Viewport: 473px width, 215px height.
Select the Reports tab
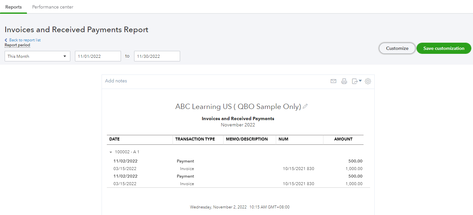point(13,7)
